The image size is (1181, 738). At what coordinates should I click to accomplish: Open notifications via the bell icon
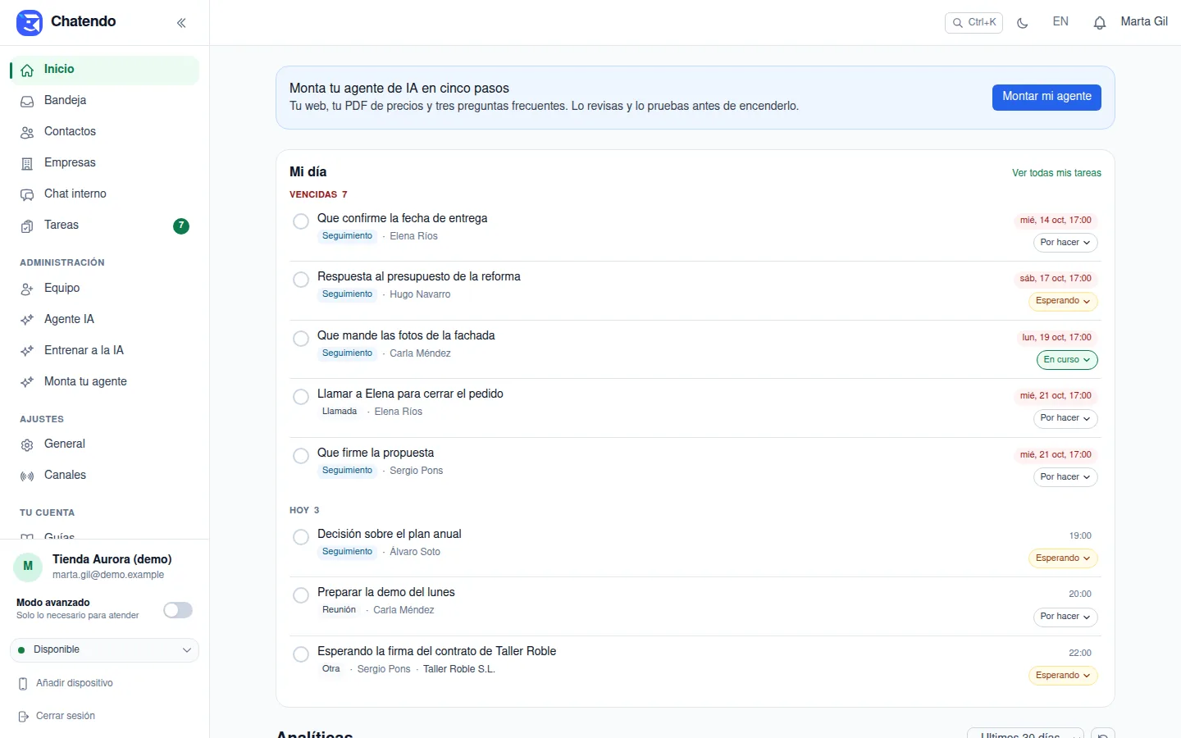[1100, 23]
